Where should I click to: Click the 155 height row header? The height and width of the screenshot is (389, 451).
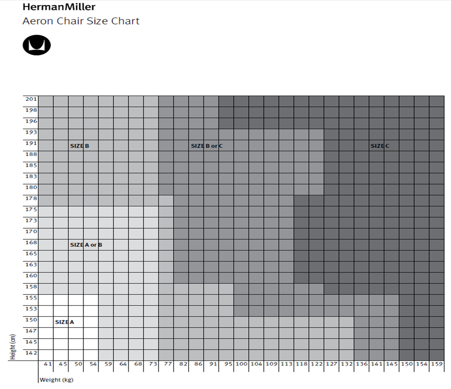coord(31,297)
